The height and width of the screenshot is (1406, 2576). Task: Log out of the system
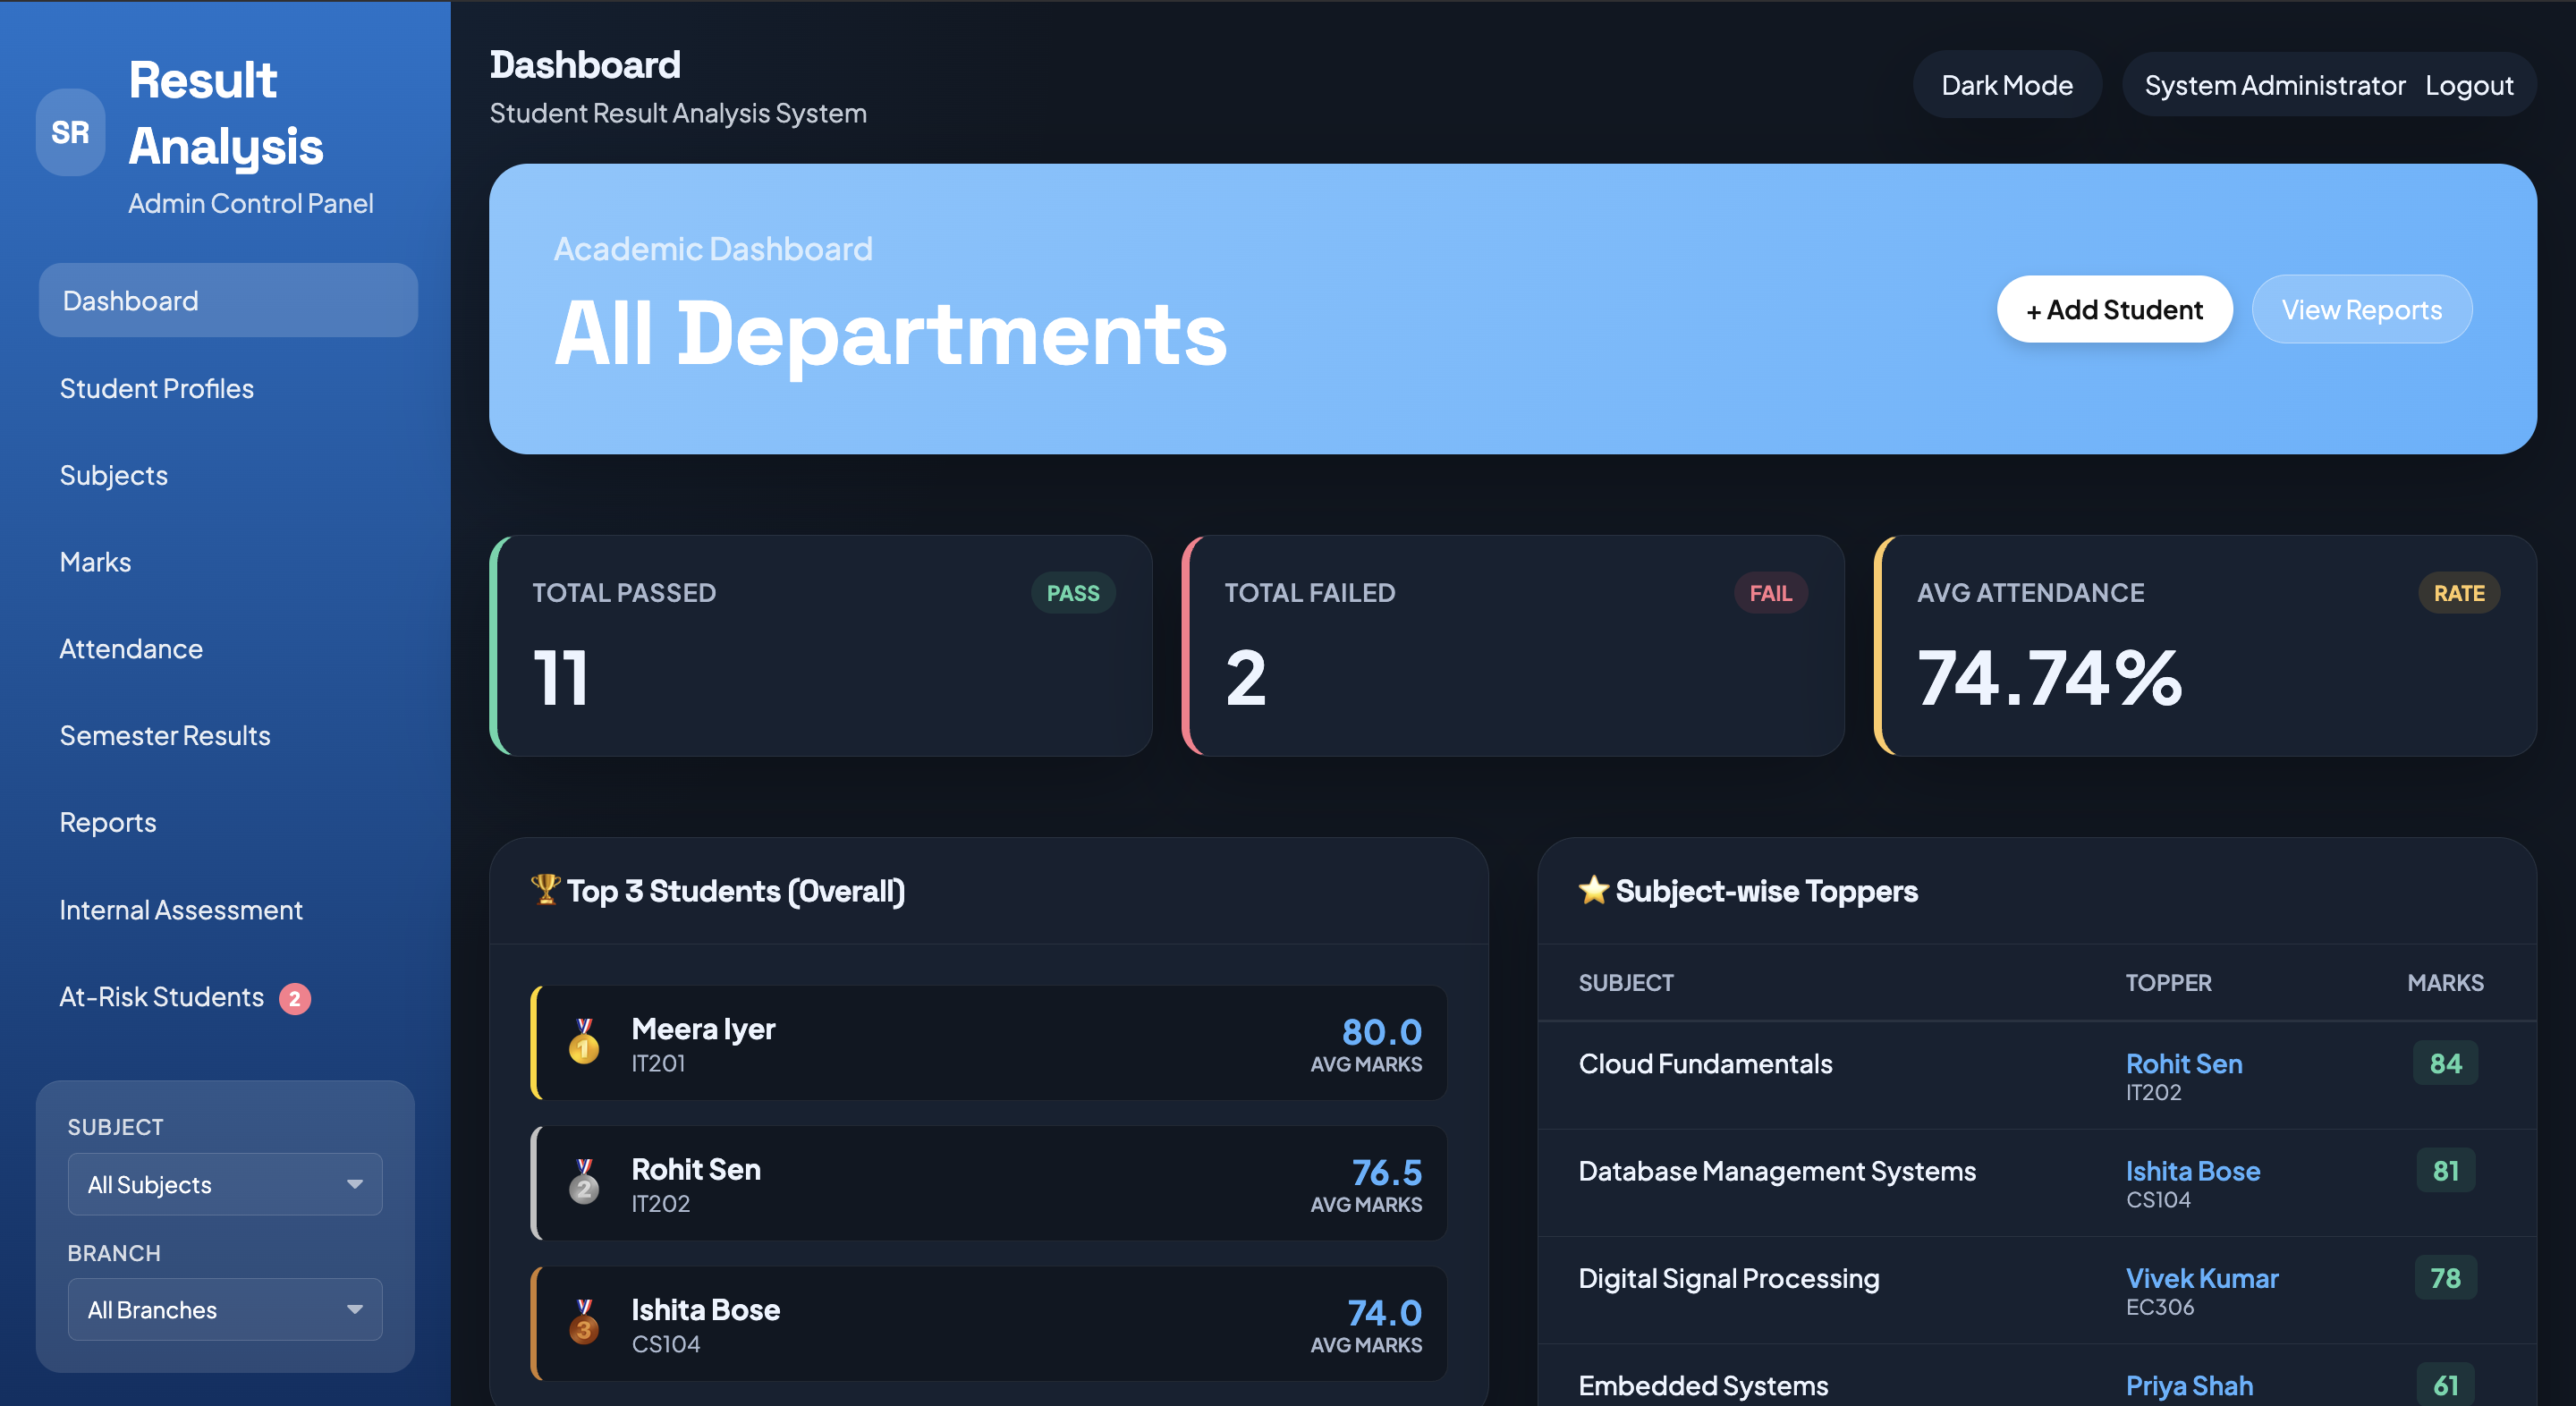2469,85
